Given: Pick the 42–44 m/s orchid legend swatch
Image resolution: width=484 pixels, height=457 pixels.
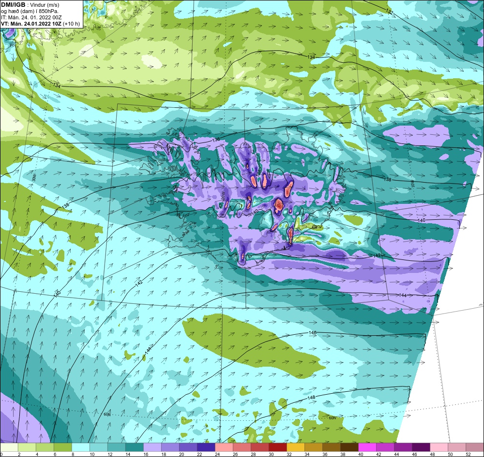Looking at the screenshot, I should [x=385, y=447].
